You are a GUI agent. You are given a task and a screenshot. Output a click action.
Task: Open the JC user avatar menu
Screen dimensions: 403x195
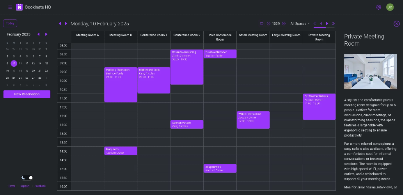390,7
